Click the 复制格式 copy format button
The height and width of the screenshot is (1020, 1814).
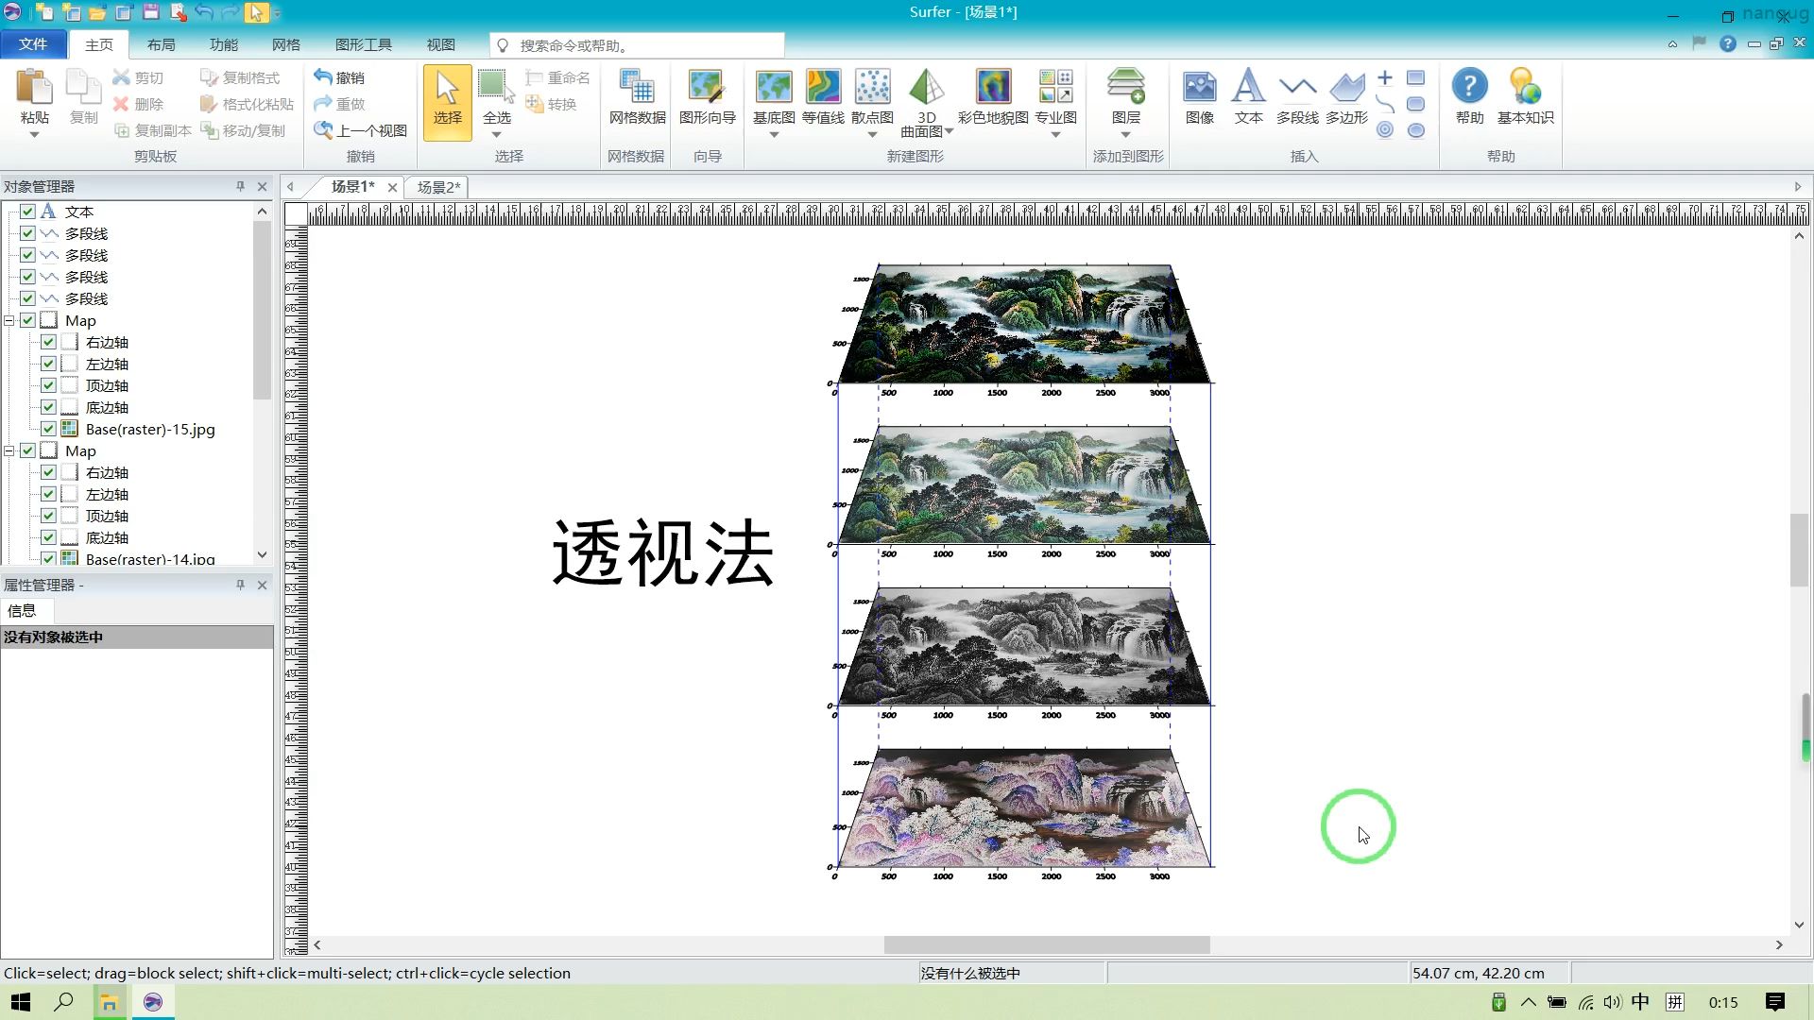click(240, 77)
